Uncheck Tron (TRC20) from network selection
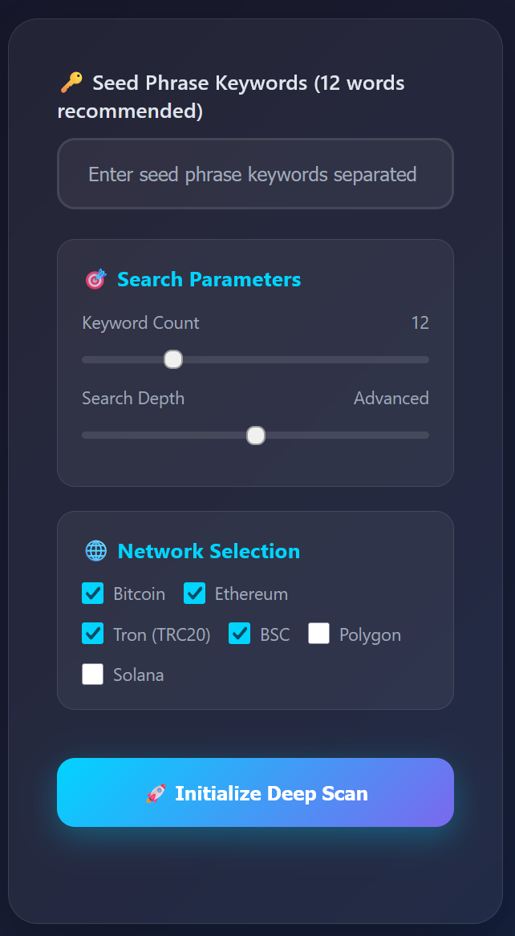Viewport: 515px width, 936px height. click(x=92, y=634)
